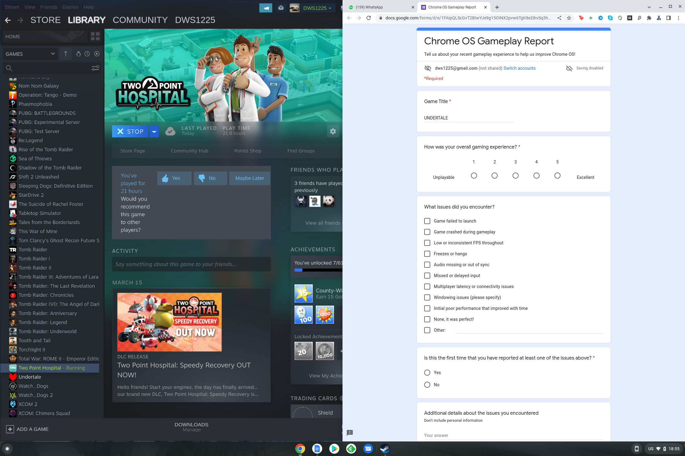Click the cloud sync status icon
The image size is (685, 456).
click(x=170, y=131)
